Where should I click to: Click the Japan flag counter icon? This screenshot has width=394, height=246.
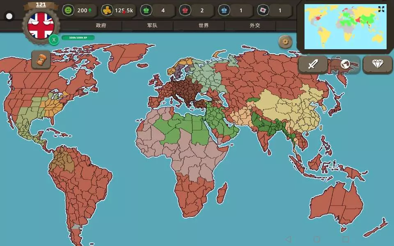point(263,11)
